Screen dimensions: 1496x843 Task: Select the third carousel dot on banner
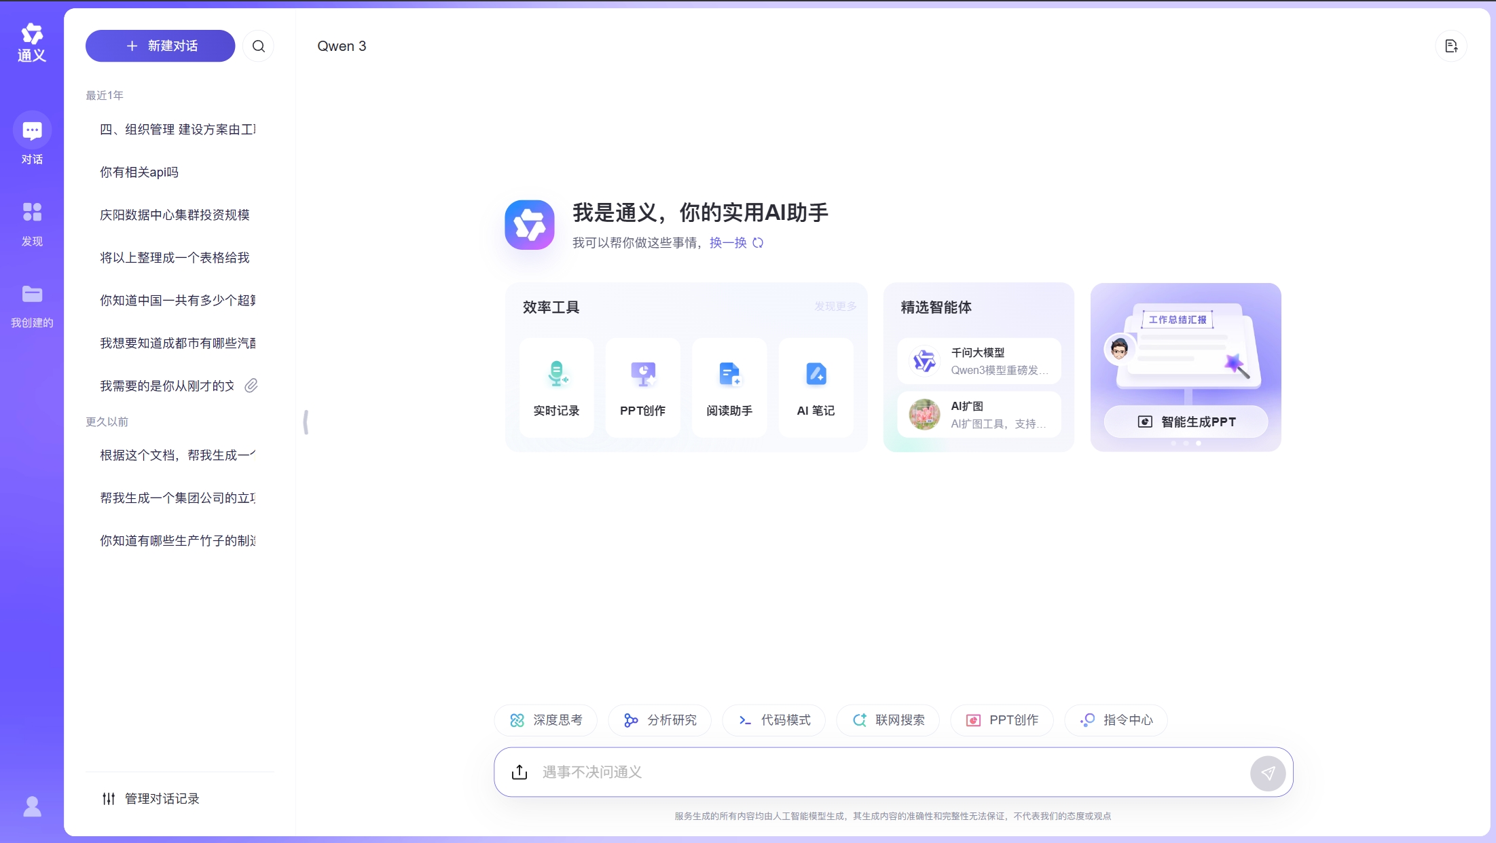pos(1199,443)
